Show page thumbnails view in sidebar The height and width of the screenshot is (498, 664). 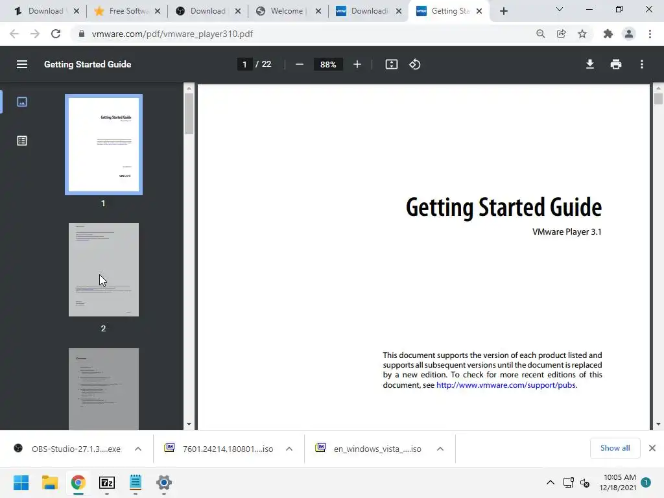click(22, 102)
